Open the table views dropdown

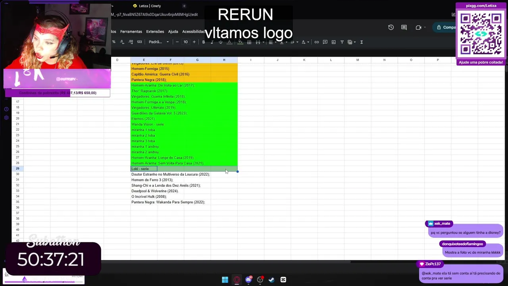(351, 42)
